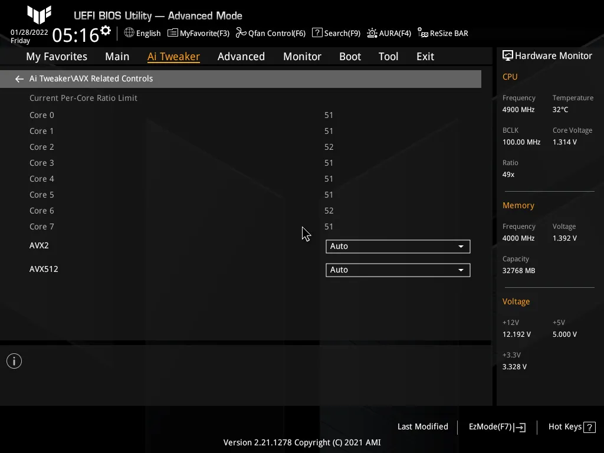Click the AVX2 dropdown arrow
This screenshot has width=604, height=453.
point(461,247)
